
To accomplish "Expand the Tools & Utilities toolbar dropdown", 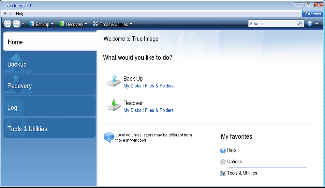I will coord(131,24).
